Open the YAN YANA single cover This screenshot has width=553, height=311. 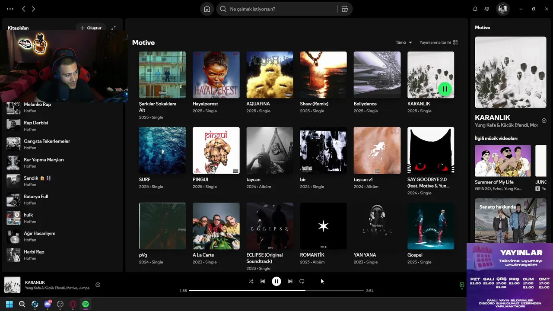point(377,226)
